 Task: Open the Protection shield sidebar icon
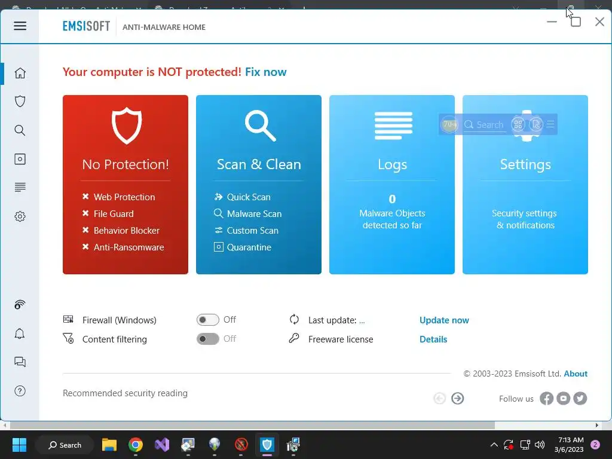[20, 102]
